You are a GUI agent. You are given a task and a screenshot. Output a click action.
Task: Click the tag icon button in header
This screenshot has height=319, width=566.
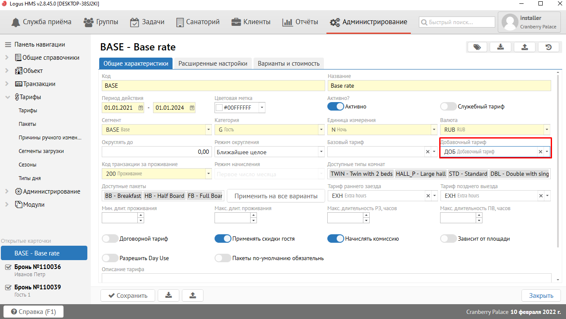pyautogui.click(x=477, y=47)
